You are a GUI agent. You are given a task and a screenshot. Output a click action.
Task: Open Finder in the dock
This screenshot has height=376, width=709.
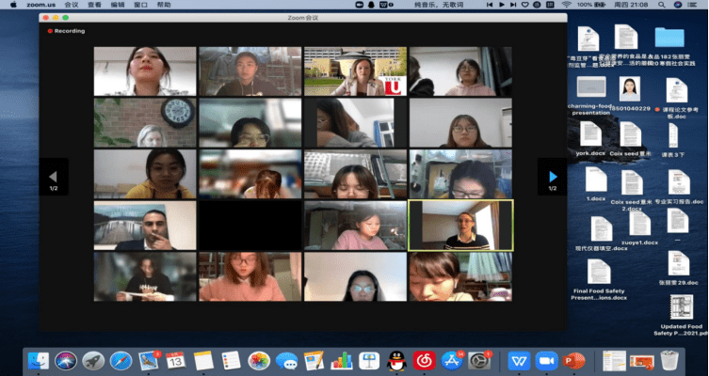[x=38, y=360]
